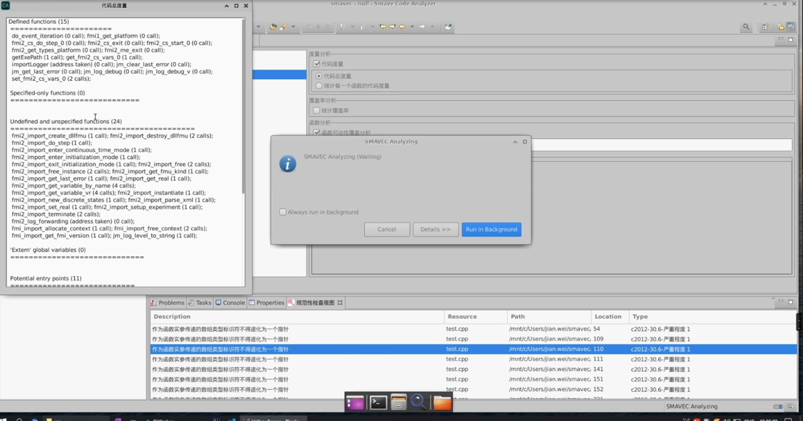Open the toolbar search magnifier

pyautogui.click(x=746, y=27)
